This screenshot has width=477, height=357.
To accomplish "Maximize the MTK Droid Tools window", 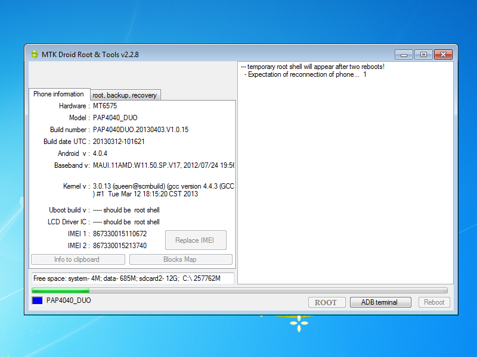I will click(423, 54).
